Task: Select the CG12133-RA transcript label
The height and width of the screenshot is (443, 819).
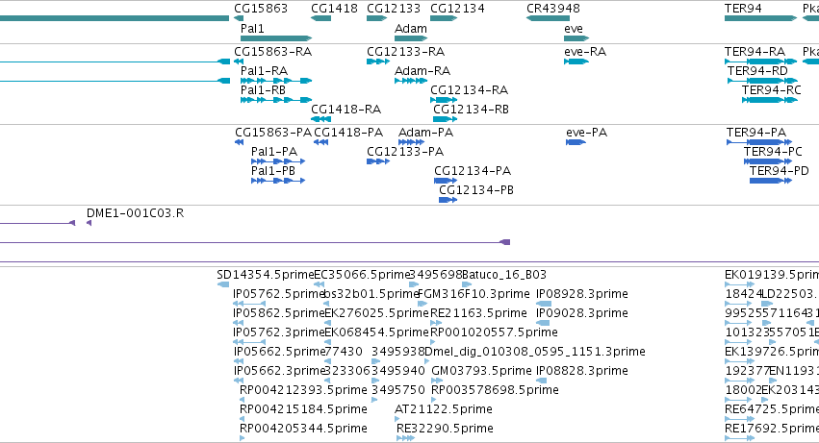Action: click(406, 52)
